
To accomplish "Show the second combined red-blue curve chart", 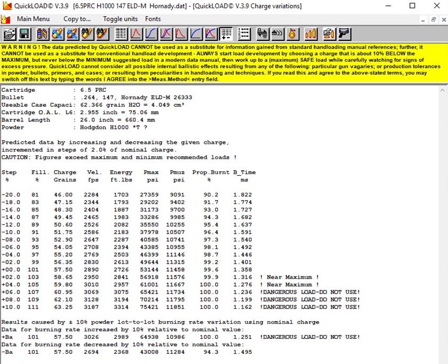I will pyautogui.click(x=211, y=34).
